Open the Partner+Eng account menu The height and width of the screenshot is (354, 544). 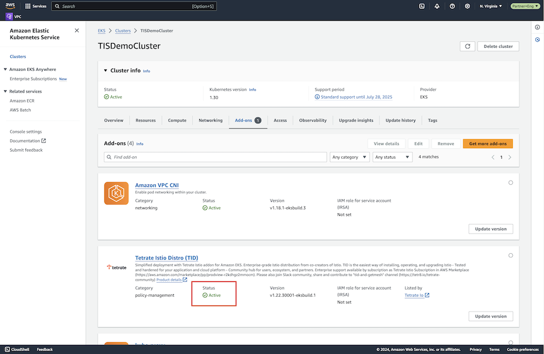525,6
